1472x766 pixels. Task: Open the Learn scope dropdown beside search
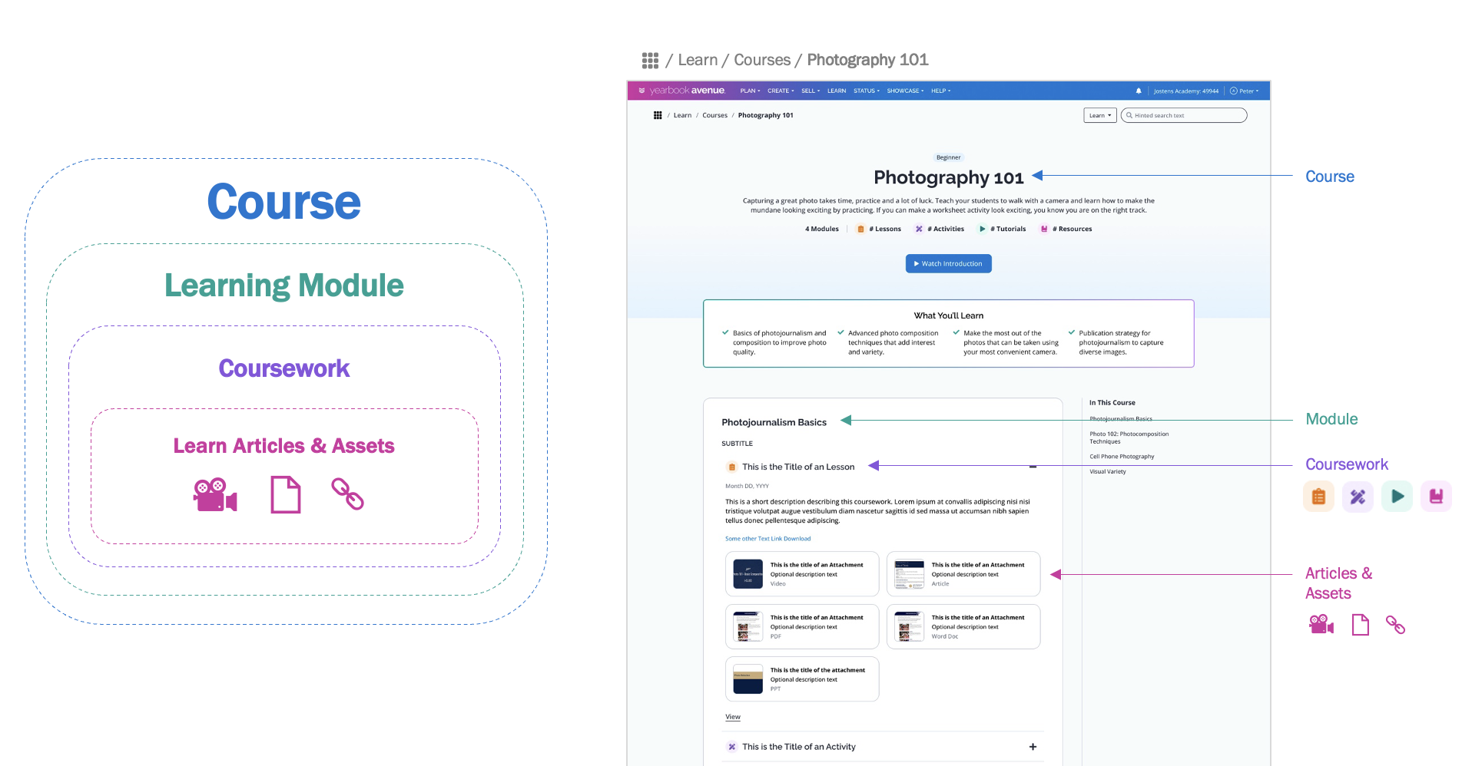(x=1100, y=115)
